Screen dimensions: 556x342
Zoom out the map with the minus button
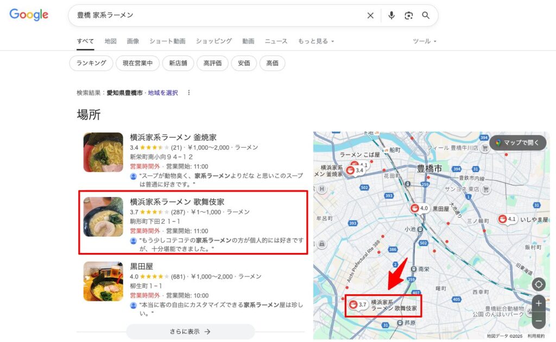point(539,321)
